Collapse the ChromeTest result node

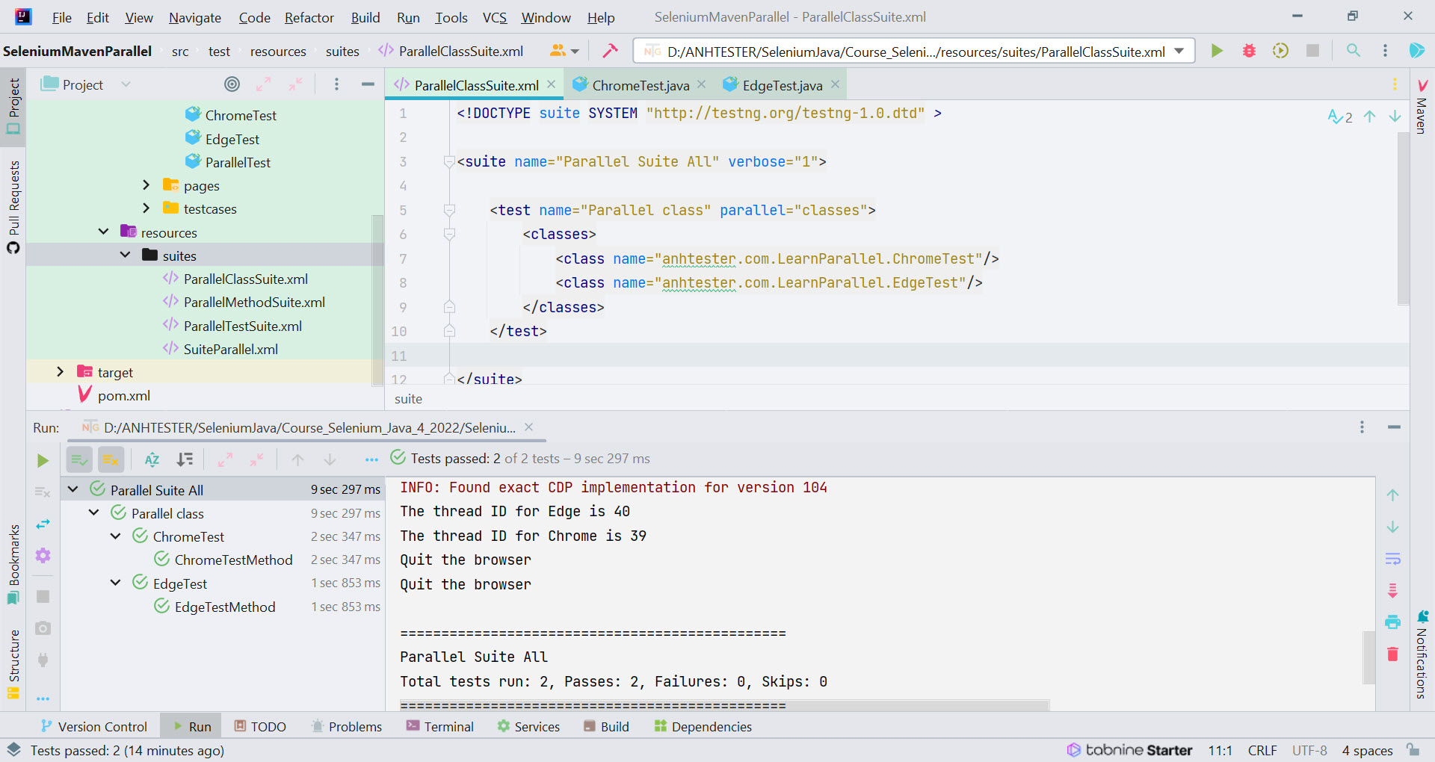pos(116,536)
